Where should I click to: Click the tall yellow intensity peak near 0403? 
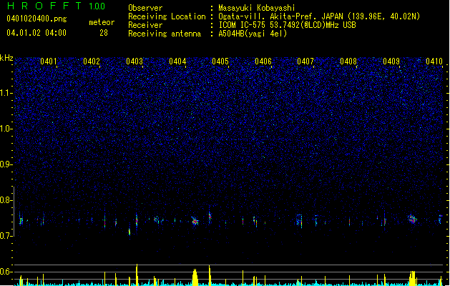point(137,275)
